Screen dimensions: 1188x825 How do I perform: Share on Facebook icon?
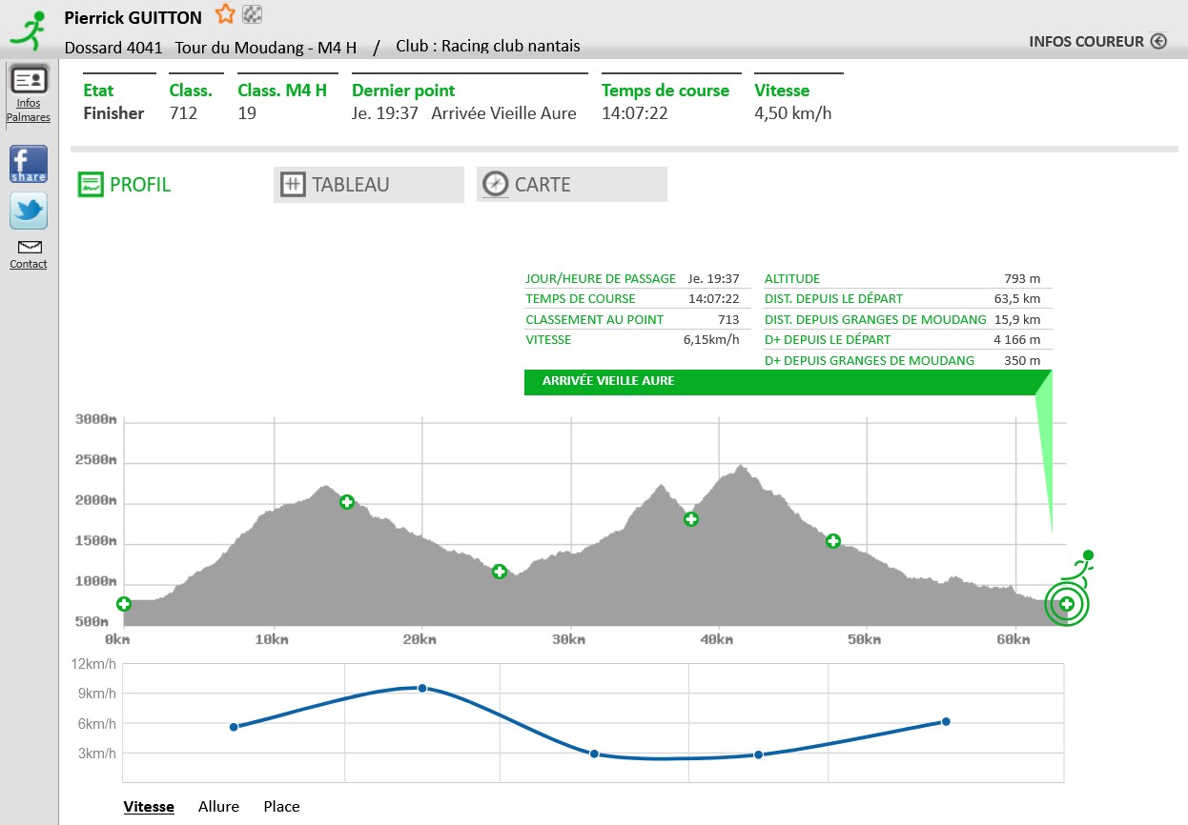pos(29,164)
